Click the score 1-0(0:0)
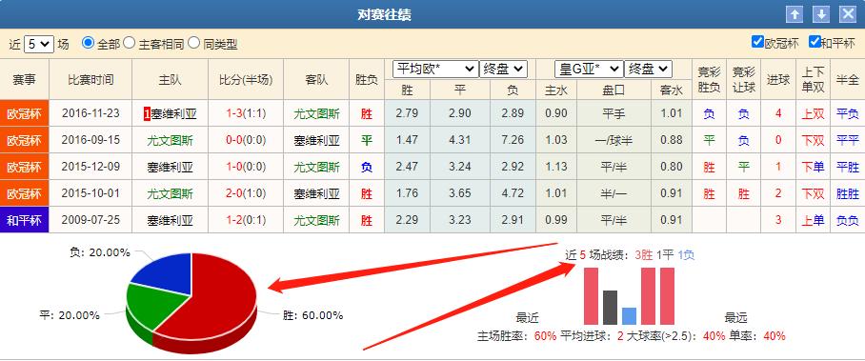865x361 pixels. (x=246, y=167)
